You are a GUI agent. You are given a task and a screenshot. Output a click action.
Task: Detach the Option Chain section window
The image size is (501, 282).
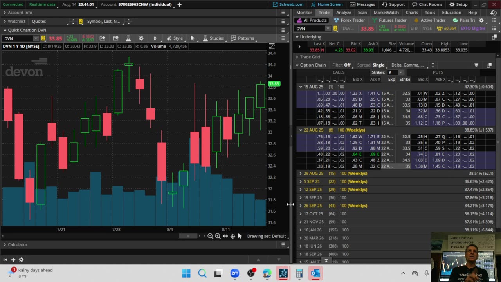(489, 65)
